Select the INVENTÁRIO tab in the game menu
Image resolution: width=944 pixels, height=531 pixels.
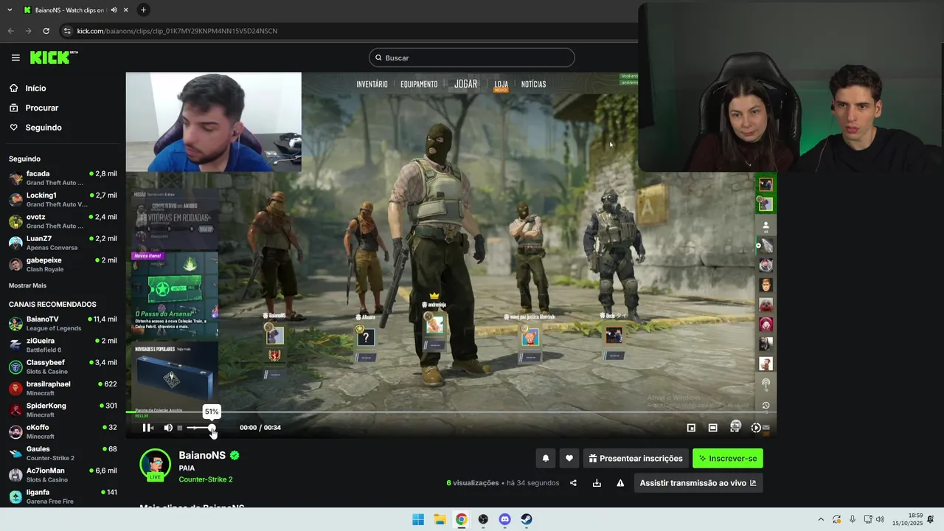[x=372, y=84]
